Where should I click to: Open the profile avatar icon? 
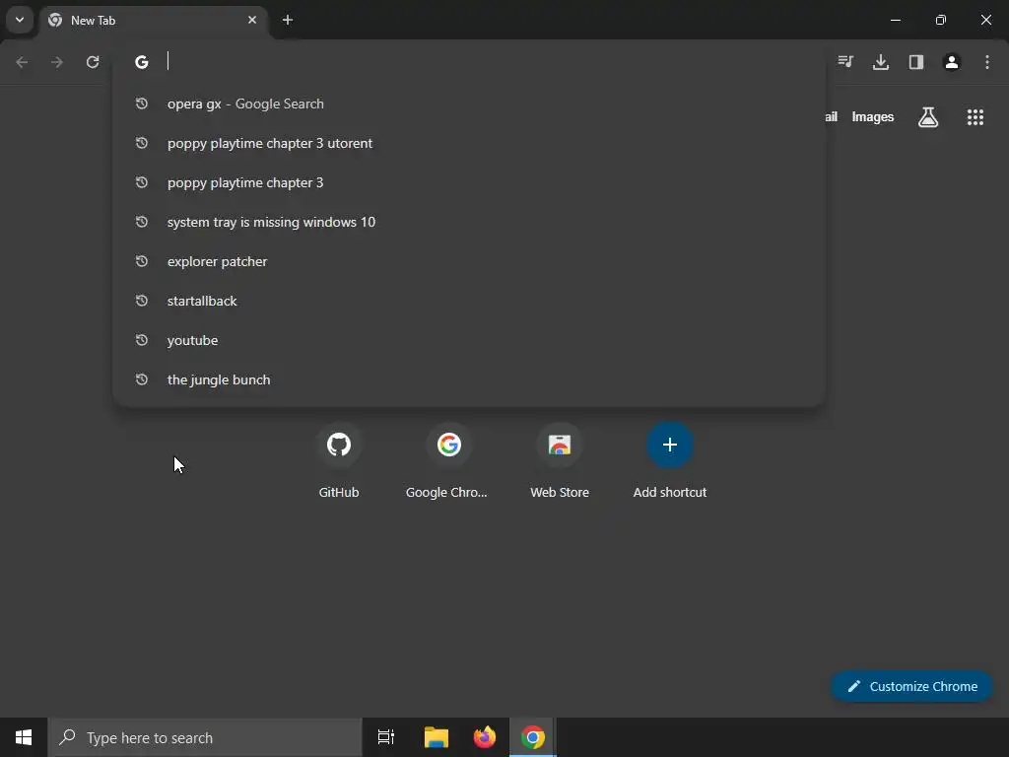point(952,62)
